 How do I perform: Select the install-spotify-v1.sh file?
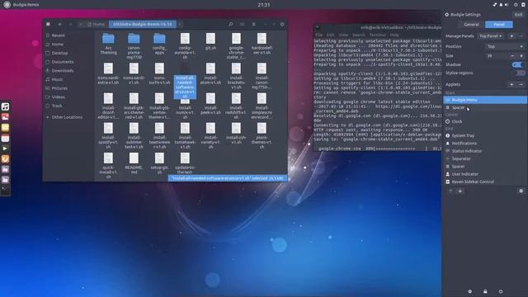point(108,135)
